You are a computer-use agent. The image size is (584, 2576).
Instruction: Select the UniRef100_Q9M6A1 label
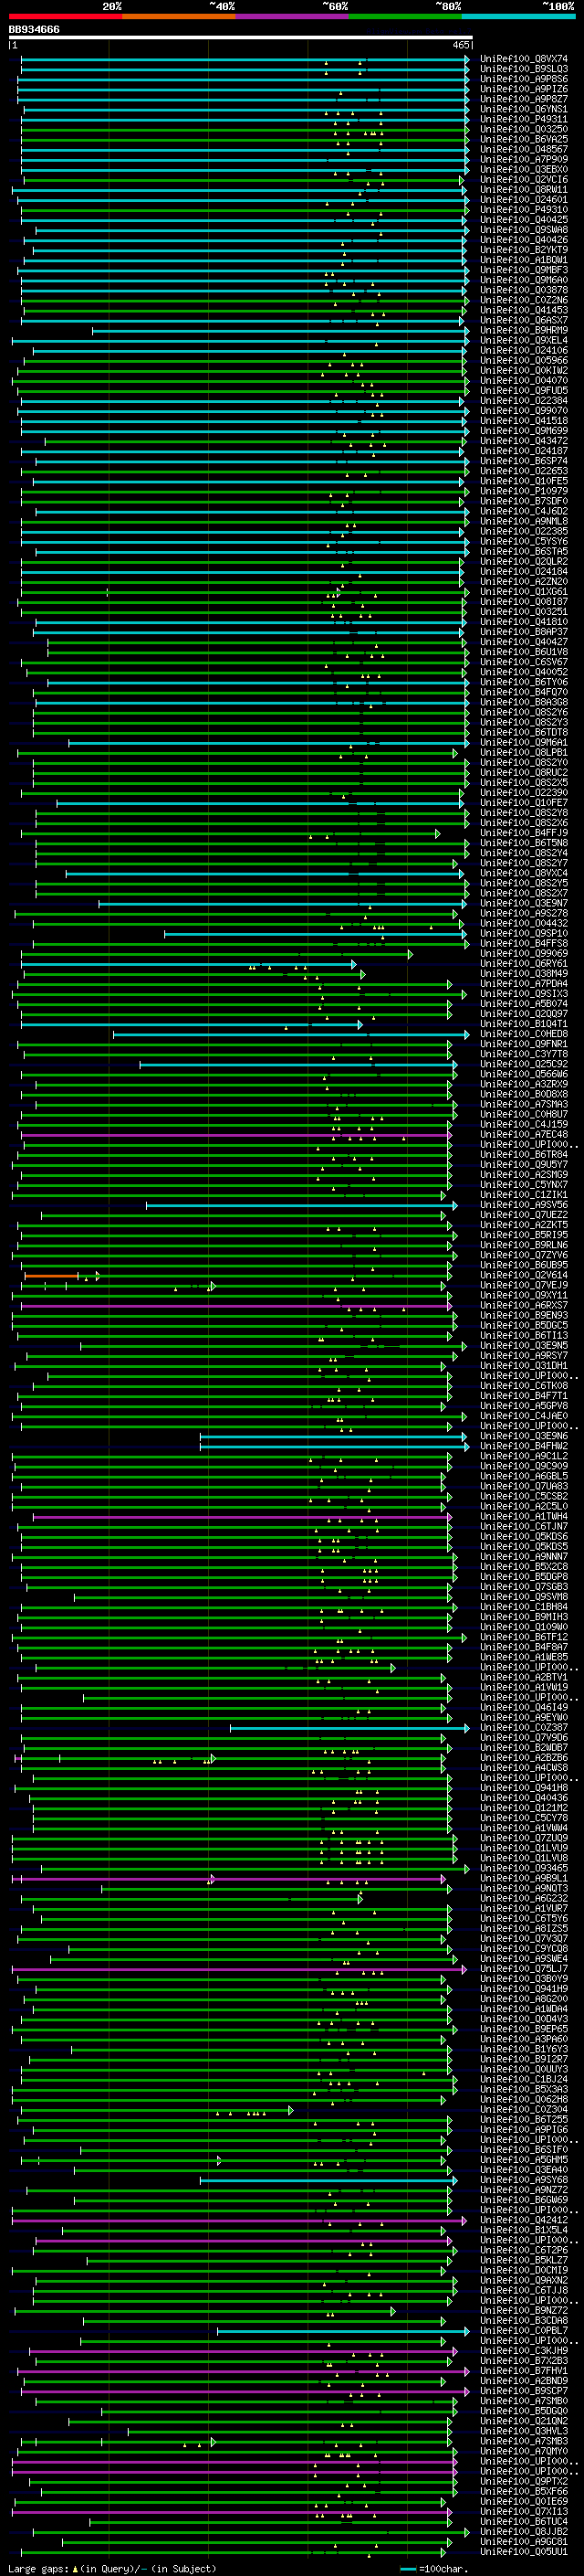point(524,743)
